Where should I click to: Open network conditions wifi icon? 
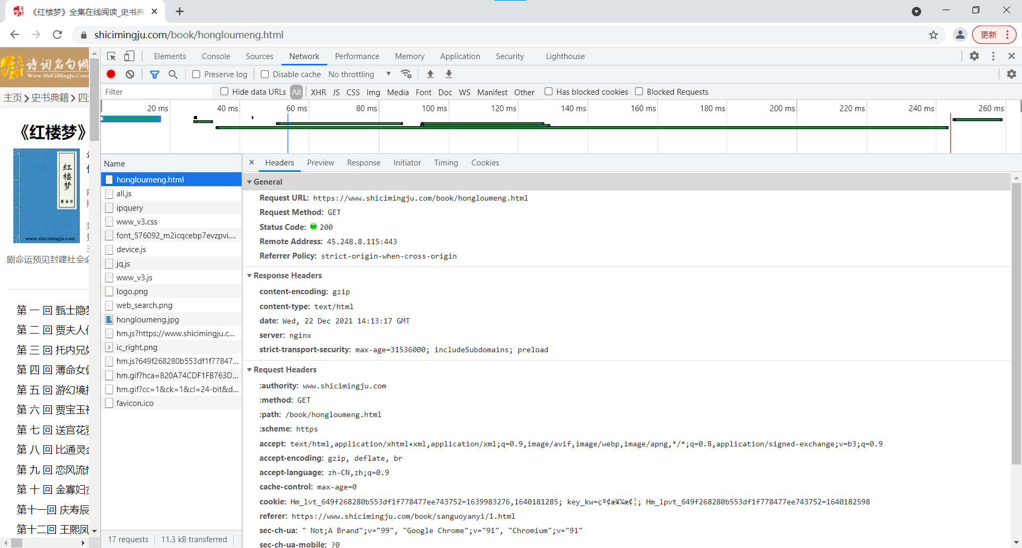coord(406,74)
